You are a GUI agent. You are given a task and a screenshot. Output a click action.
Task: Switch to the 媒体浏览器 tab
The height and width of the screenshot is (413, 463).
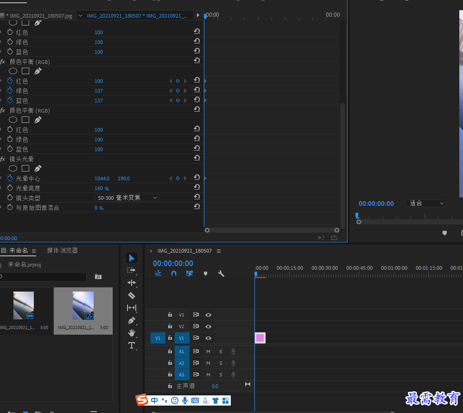[x=62, y=250]
